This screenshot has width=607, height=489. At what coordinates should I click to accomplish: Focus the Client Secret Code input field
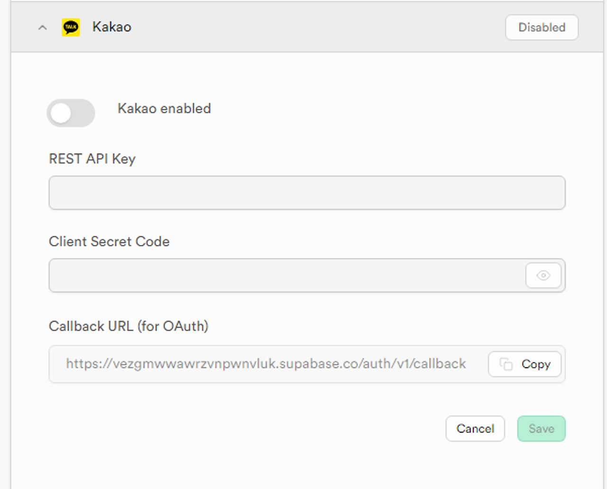[287, 275]
